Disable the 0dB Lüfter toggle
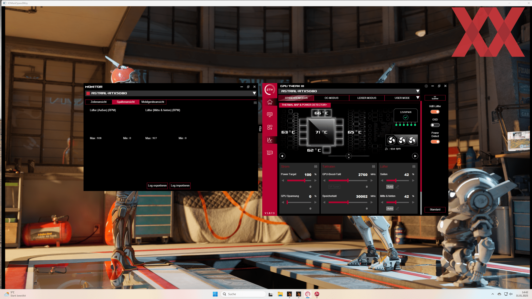The image size is (532, 299). 435,112
